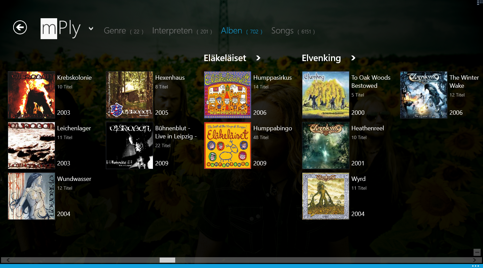Open The Winter Wake album cover
Image resolution: width=483 pixels, height=268 pixels.
pyautogui.click(x=424, y=95)
